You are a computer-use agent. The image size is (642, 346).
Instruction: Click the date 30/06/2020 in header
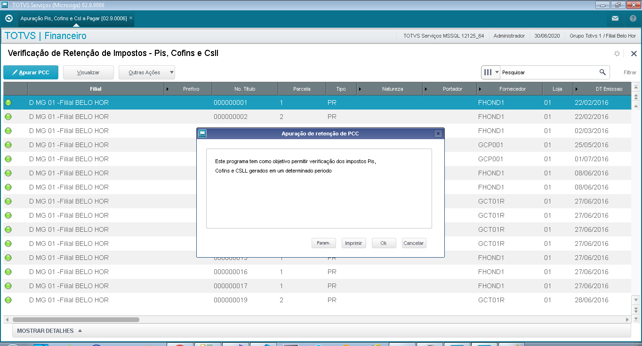pyautogui.click(x=547, y=36)
